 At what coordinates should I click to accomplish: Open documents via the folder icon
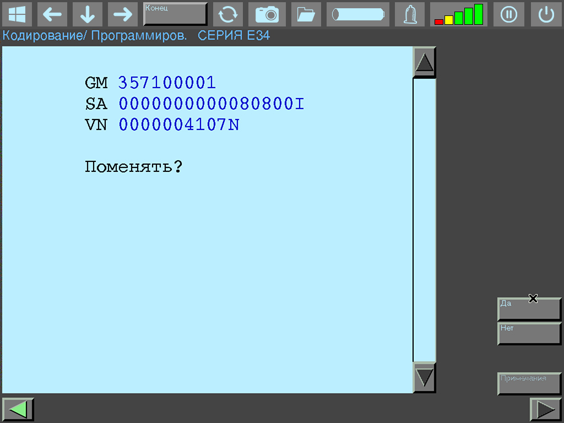306,14
